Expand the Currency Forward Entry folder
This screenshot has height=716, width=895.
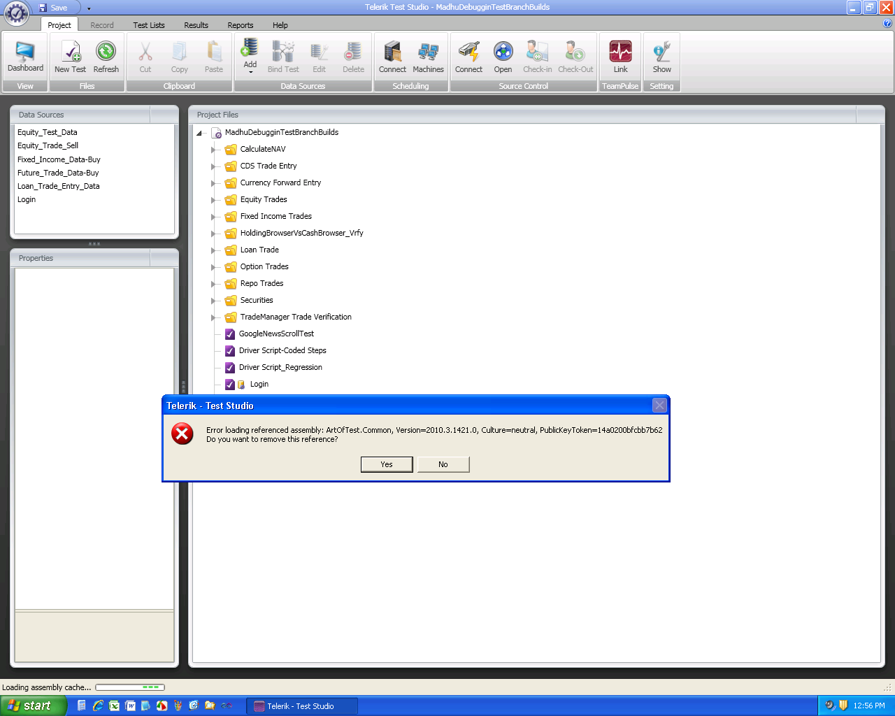[x=213, y=183]
